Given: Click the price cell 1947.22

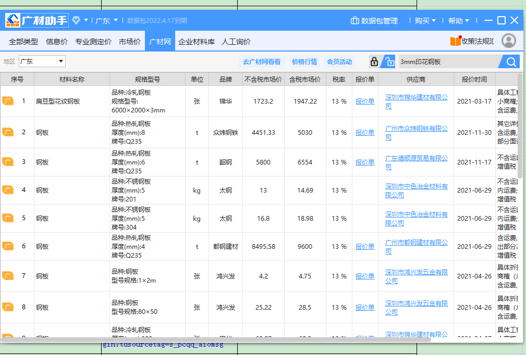Looking at the screenshot, I should [305, 101].
